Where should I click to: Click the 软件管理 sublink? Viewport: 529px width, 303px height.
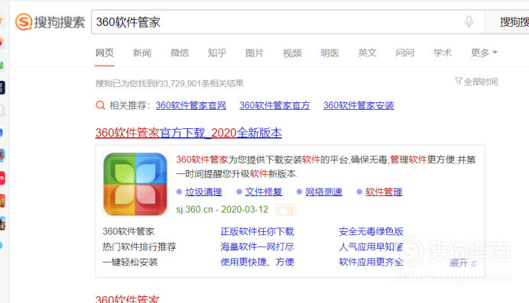pyautogui.click(x=384, y=192)
